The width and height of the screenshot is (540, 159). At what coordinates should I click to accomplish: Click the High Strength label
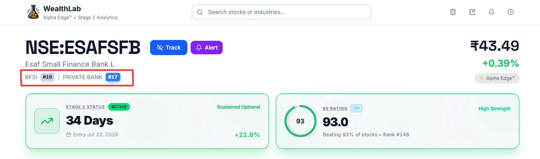click(494, 109)
